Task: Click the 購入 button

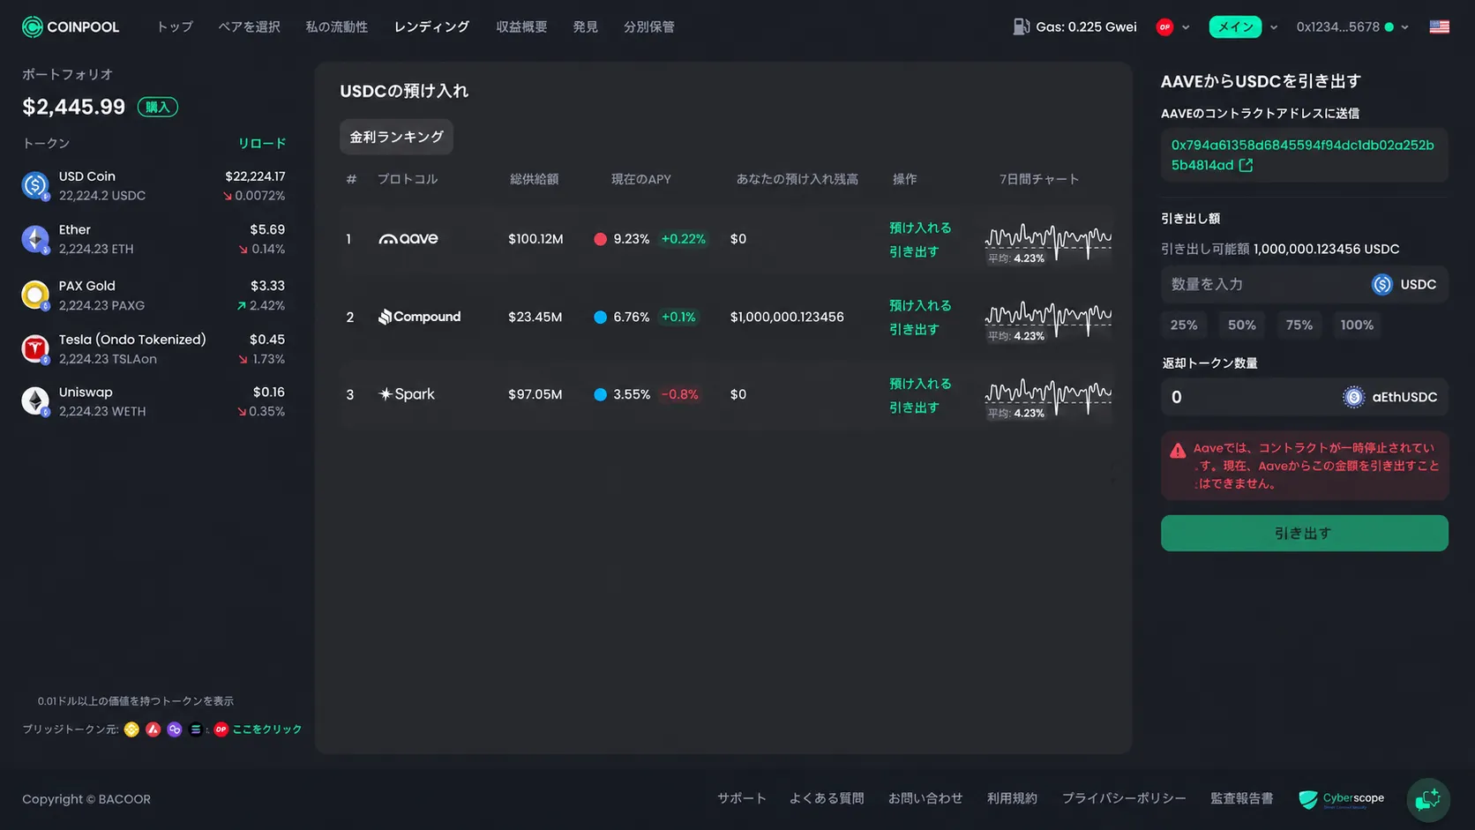Action: (158, 108)
